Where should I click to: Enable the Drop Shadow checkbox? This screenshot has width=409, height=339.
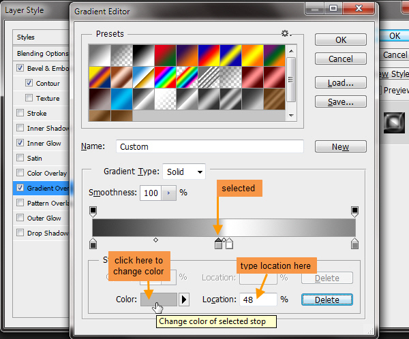[x=20, y=233]
